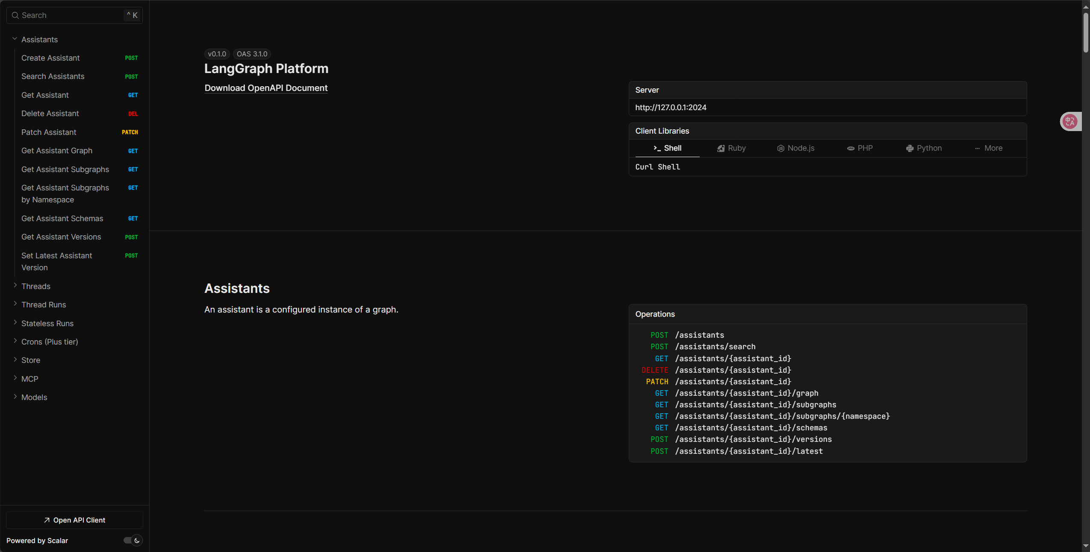Open Patch Assistant in sidebar
The width and height of the screenshot is (1090, 552).
pos(80,132)
